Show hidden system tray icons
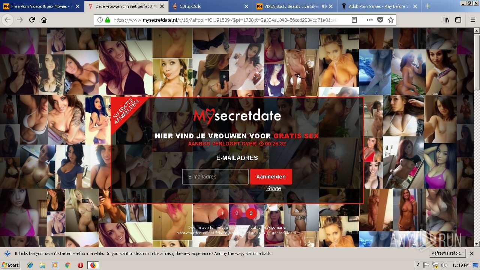This screenshot has width=480, height=270. (x=418, y=265)
